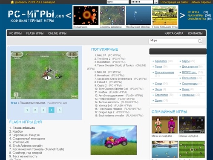Open Танки Онлайн (World of Tanks) link
213x160 pixels.
(x=115, y=65)
